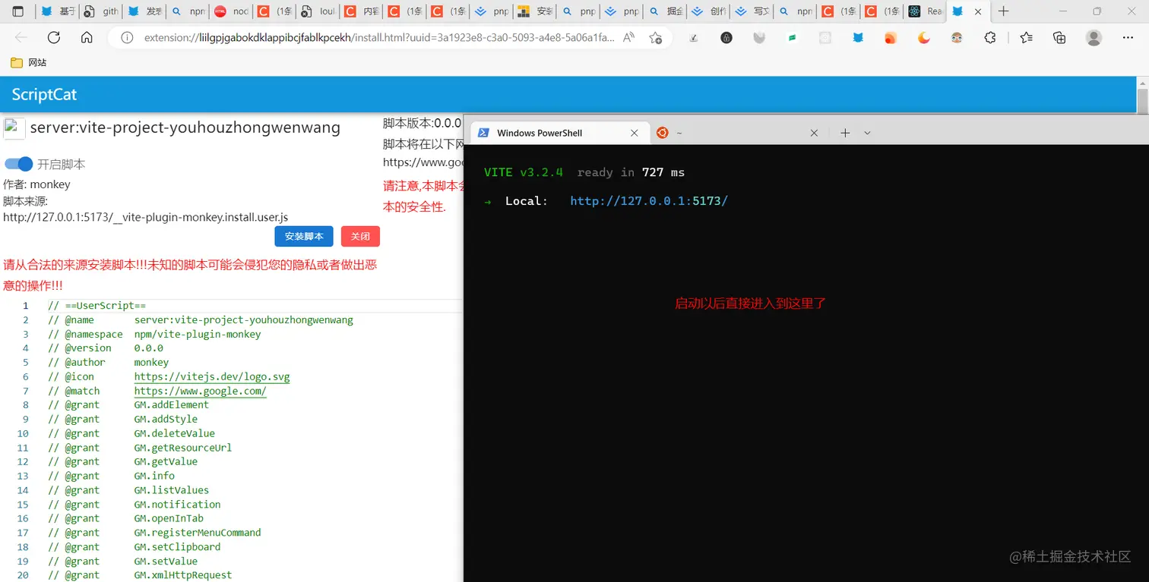Open the tab actions menu icon
This screenshot has height=582, width=1149.
(18, 11)
